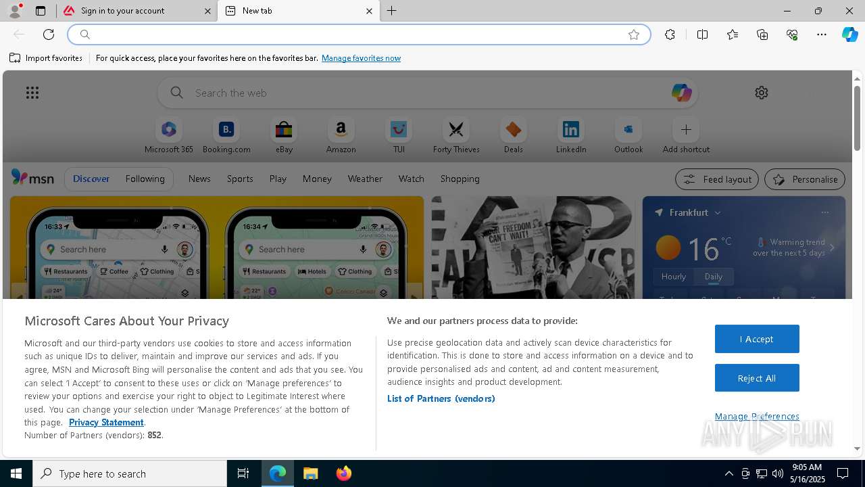The width and height of the screenshot is (865, 487).
Task: Open page settings gear icon
Action: pos(762,93)
